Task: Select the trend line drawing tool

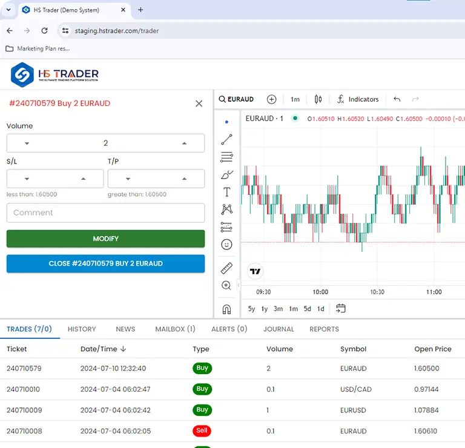Action: 227,140
